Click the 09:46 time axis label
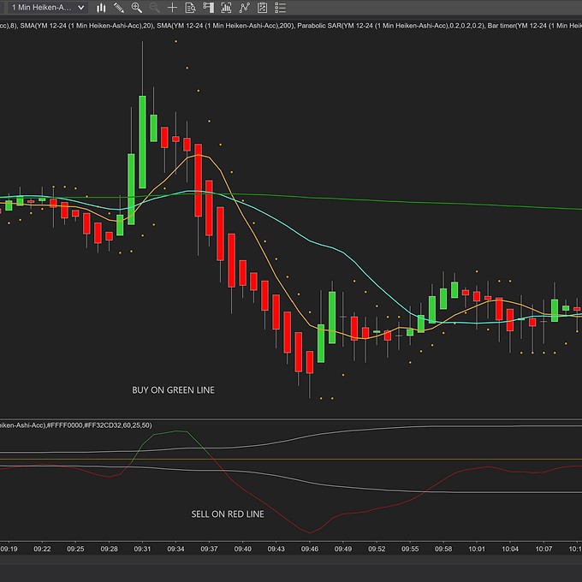Image resolution: width=582 pixels, height=582 pixels. pyautogui.click(x=310, y=549)
